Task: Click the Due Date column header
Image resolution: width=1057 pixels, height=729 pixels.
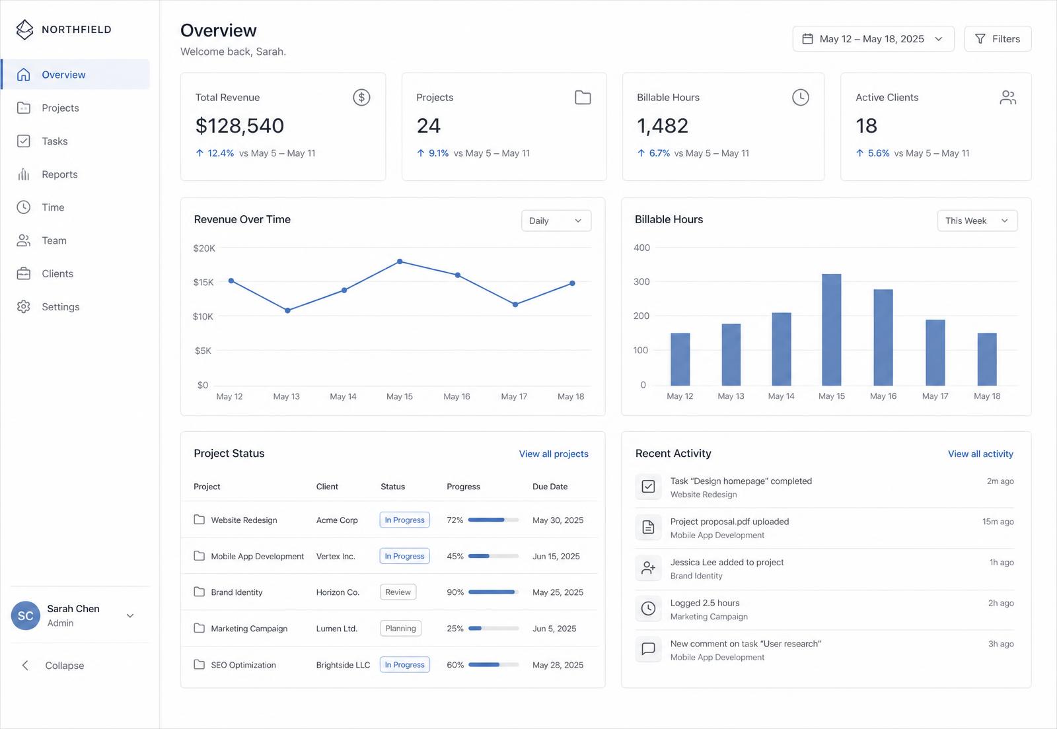Action: [550, 487]
